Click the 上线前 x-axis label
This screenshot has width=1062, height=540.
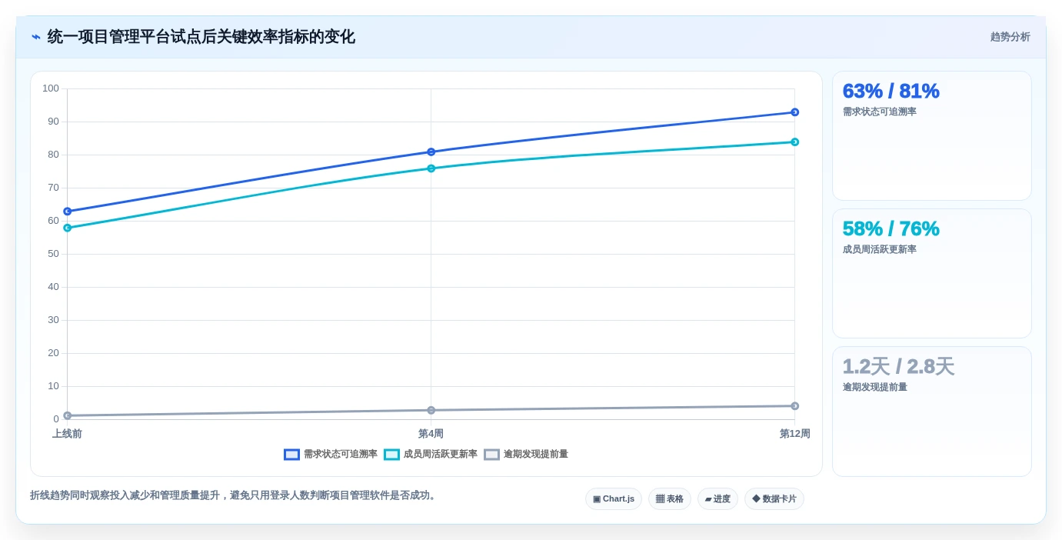click(68, 434)
